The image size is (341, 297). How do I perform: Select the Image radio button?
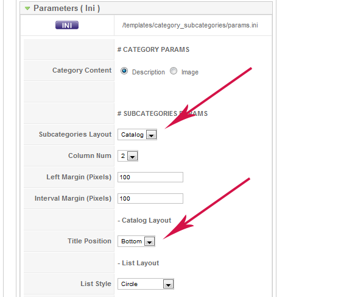[x=174, y=71]
